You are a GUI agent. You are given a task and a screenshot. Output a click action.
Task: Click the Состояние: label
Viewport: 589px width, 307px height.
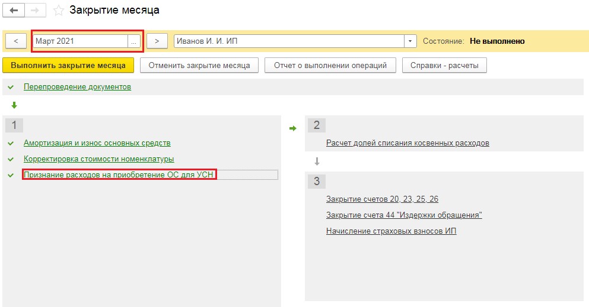tap(444, 41)
